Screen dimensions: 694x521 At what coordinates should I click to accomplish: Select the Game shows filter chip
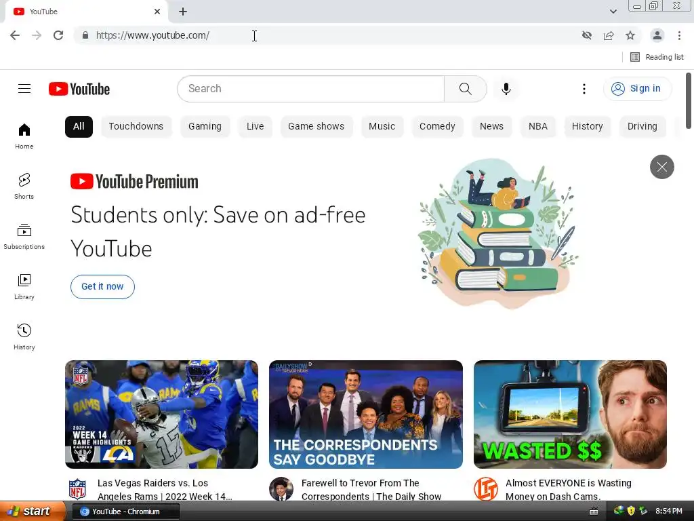click(316, 127)
